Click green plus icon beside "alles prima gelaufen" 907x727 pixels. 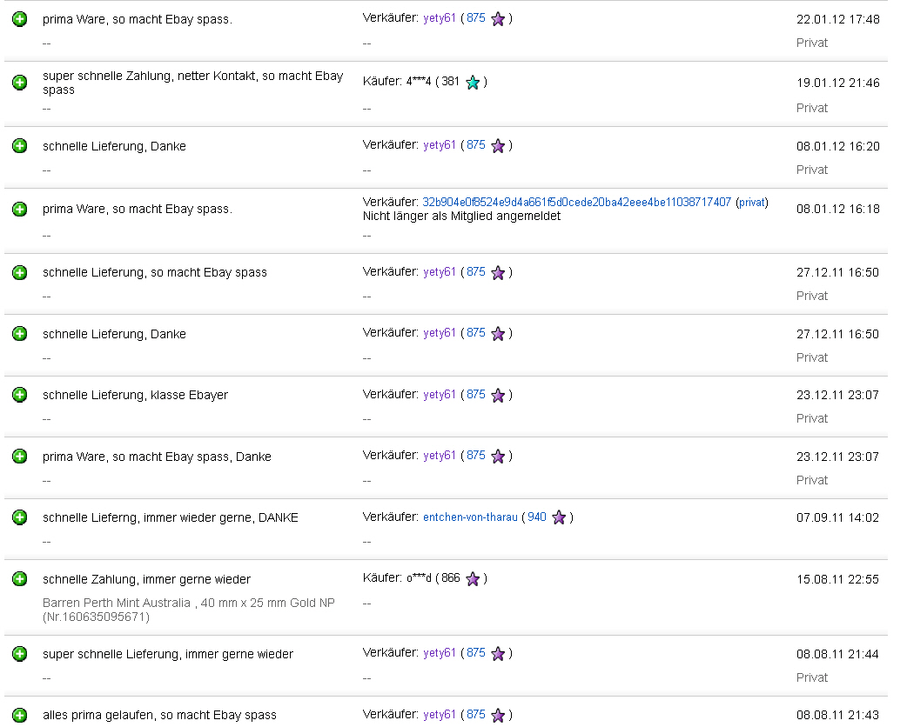(19, 715)
